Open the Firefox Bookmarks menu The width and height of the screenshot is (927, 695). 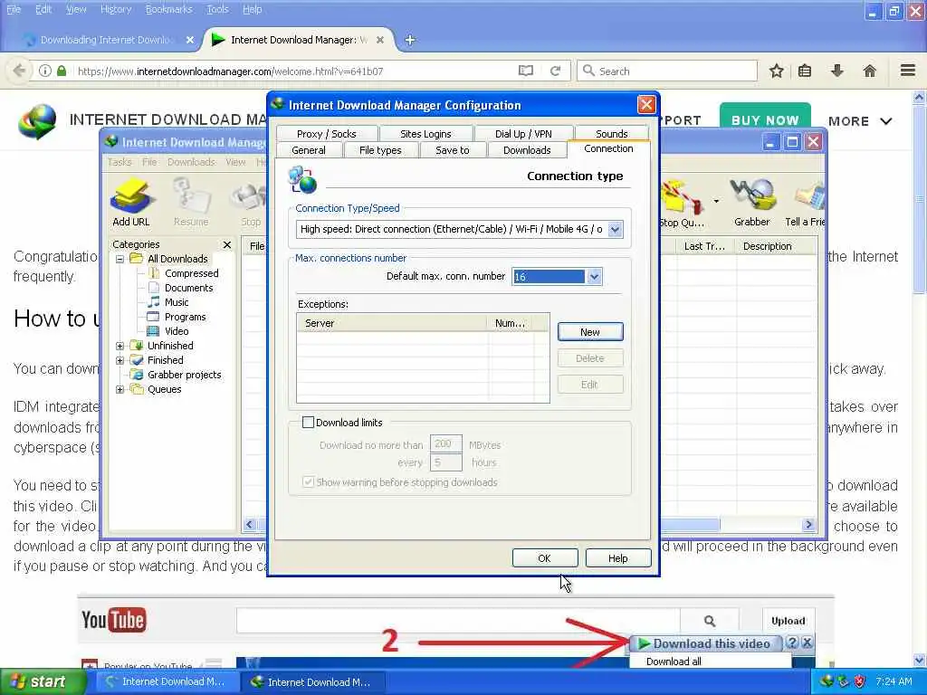[x=169, y=9]
